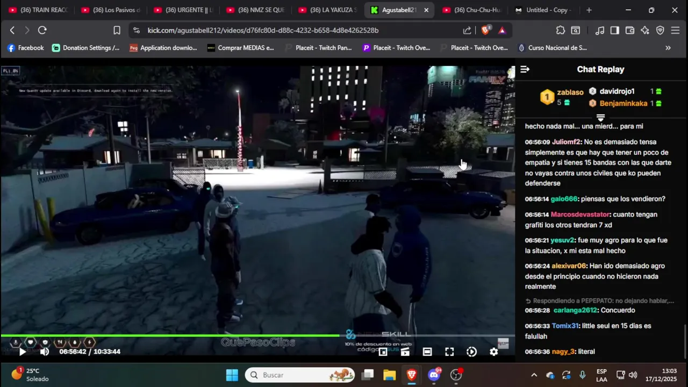Click username Juliomf2 in chat
Image resolution: width=688 pixels, height=387 pixels.
pyautogui.click(x=567, y=142)
